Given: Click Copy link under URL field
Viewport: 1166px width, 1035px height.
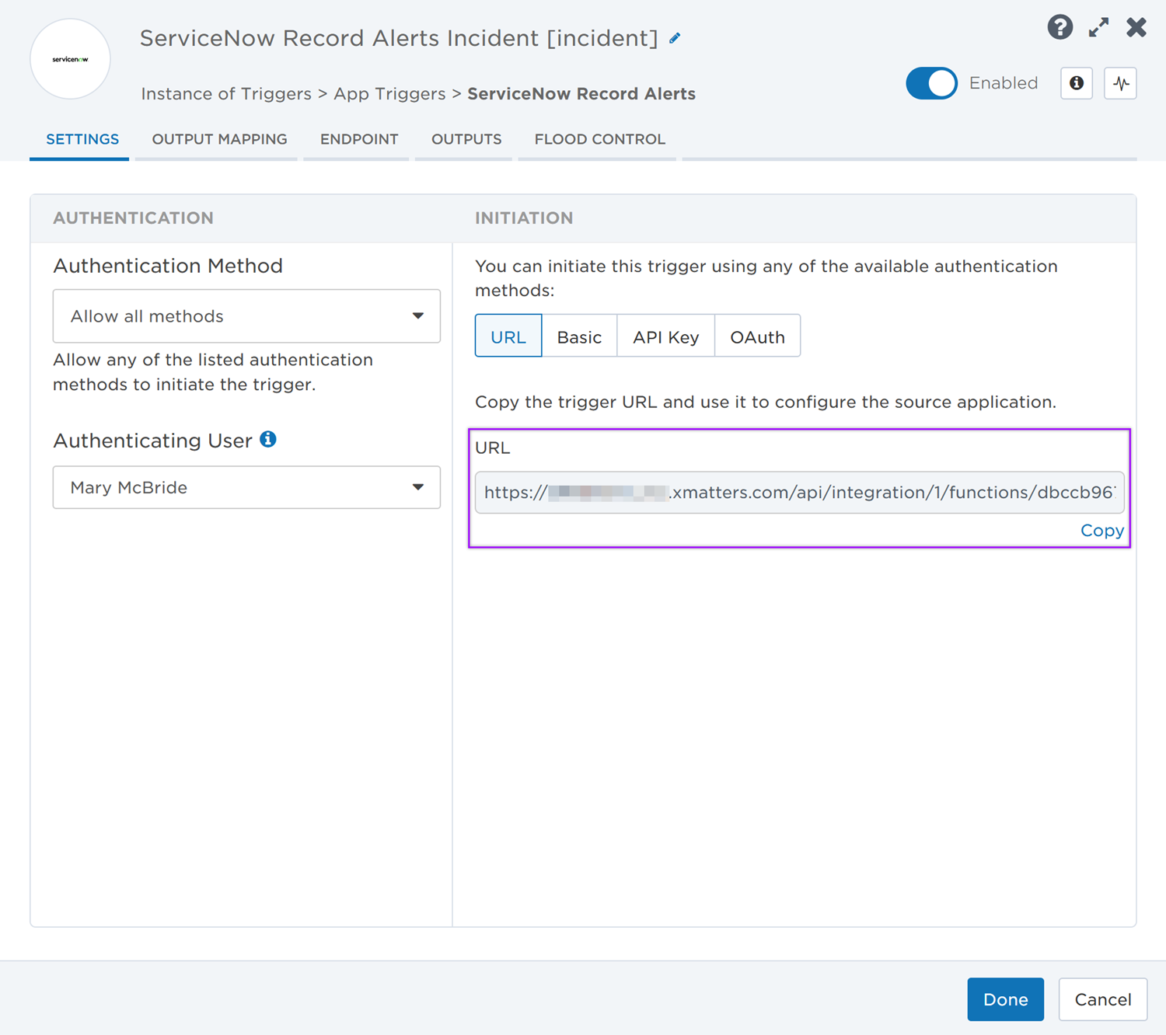Looking at the screenshot, I should (x=1102, y=531).
